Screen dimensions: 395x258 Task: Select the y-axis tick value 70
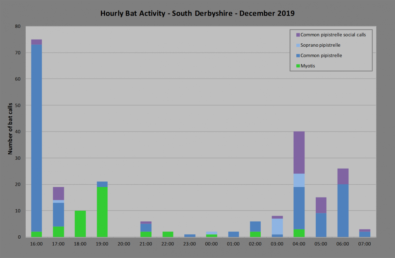point(18,53)
